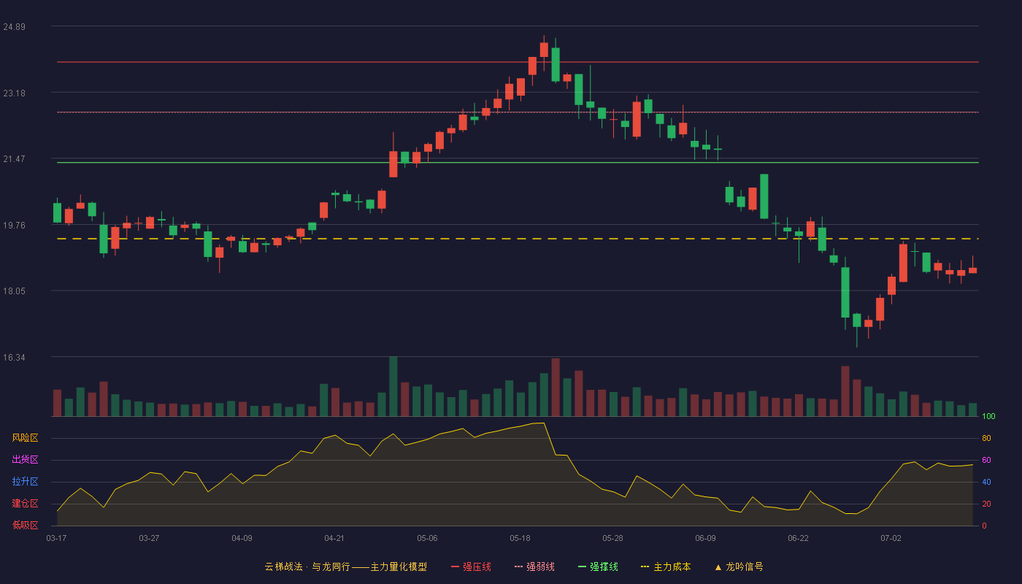Click the blue 40 indicator axis value
1022x584 pixels.
tap(986, 483)
